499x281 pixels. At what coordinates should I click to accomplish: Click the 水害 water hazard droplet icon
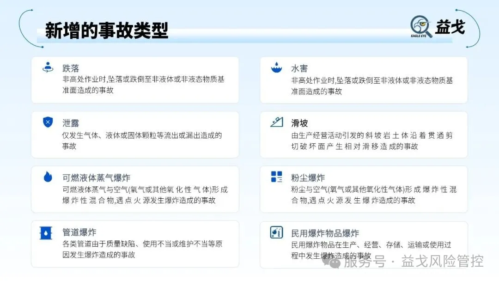pos(276,67)
